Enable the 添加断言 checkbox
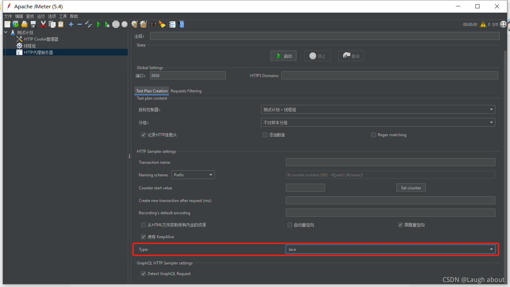The image size is (510, 287). [265, 135]
